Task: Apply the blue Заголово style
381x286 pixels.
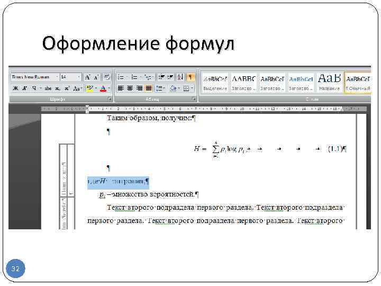Action: [301, 83]
